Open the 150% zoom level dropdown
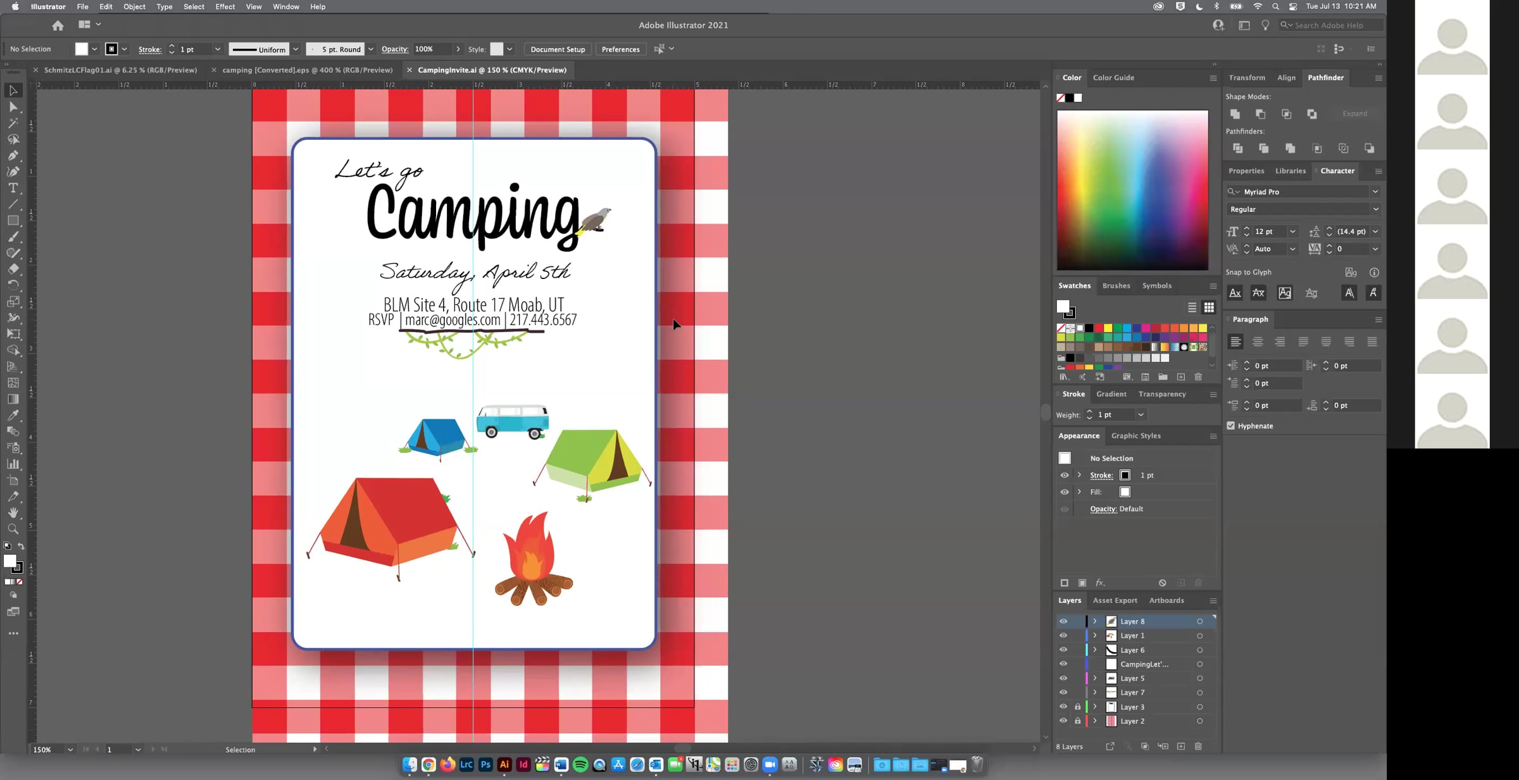The width and height of the screenshot is (1519, 780). pyautogui.click(x=70, y=750)
